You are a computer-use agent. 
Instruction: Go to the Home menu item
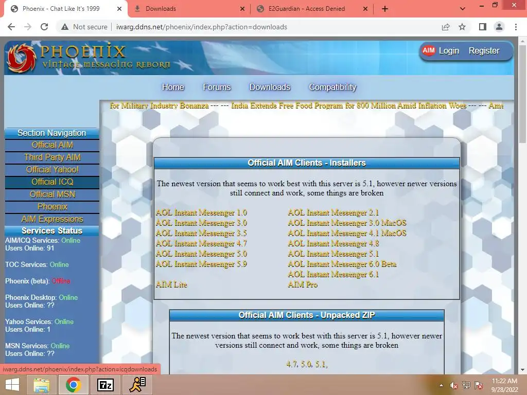[x=173, y=87]
